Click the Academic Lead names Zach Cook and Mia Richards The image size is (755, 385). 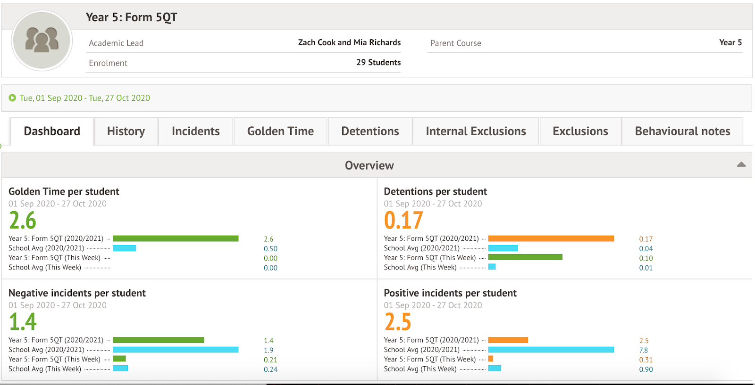[x=349, y=42]
